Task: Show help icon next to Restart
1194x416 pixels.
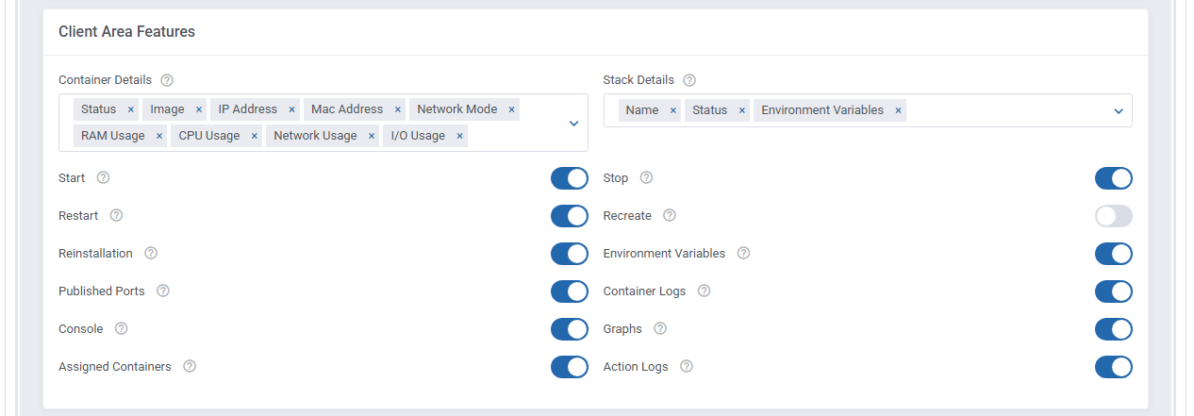Action: pyautogui.click(x=116, y=215)
